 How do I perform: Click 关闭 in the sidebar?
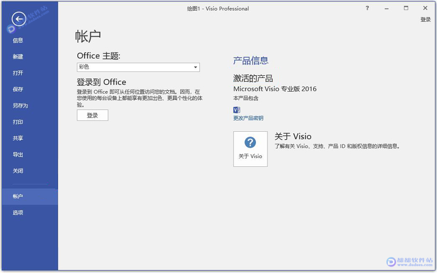(18, 171)
